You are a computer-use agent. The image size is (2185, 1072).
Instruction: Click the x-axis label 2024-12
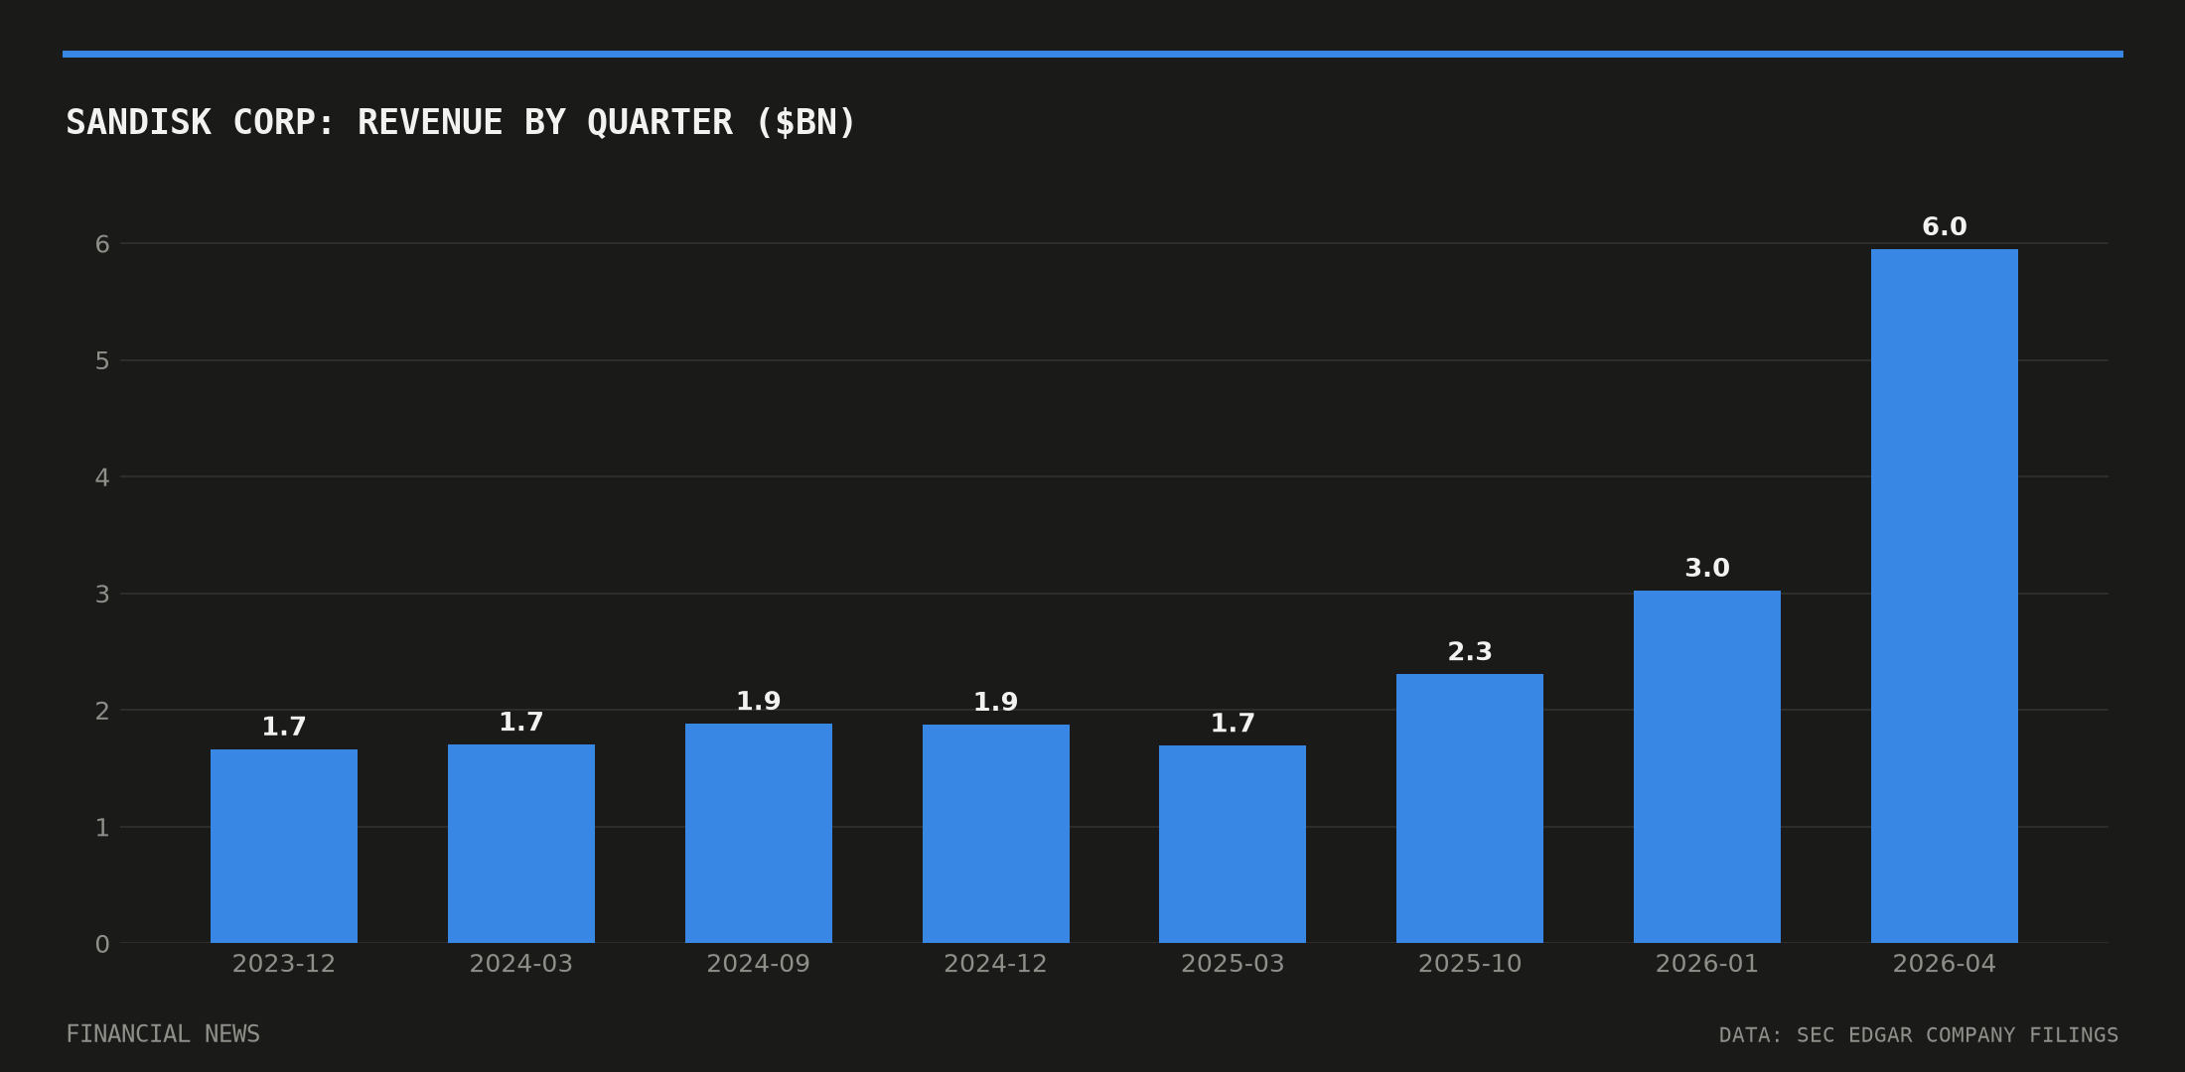coord(996,964)
